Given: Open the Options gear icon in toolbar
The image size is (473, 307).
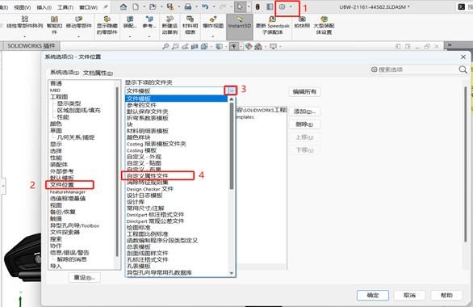Looking at the screenshot, I should coord(282,6).
